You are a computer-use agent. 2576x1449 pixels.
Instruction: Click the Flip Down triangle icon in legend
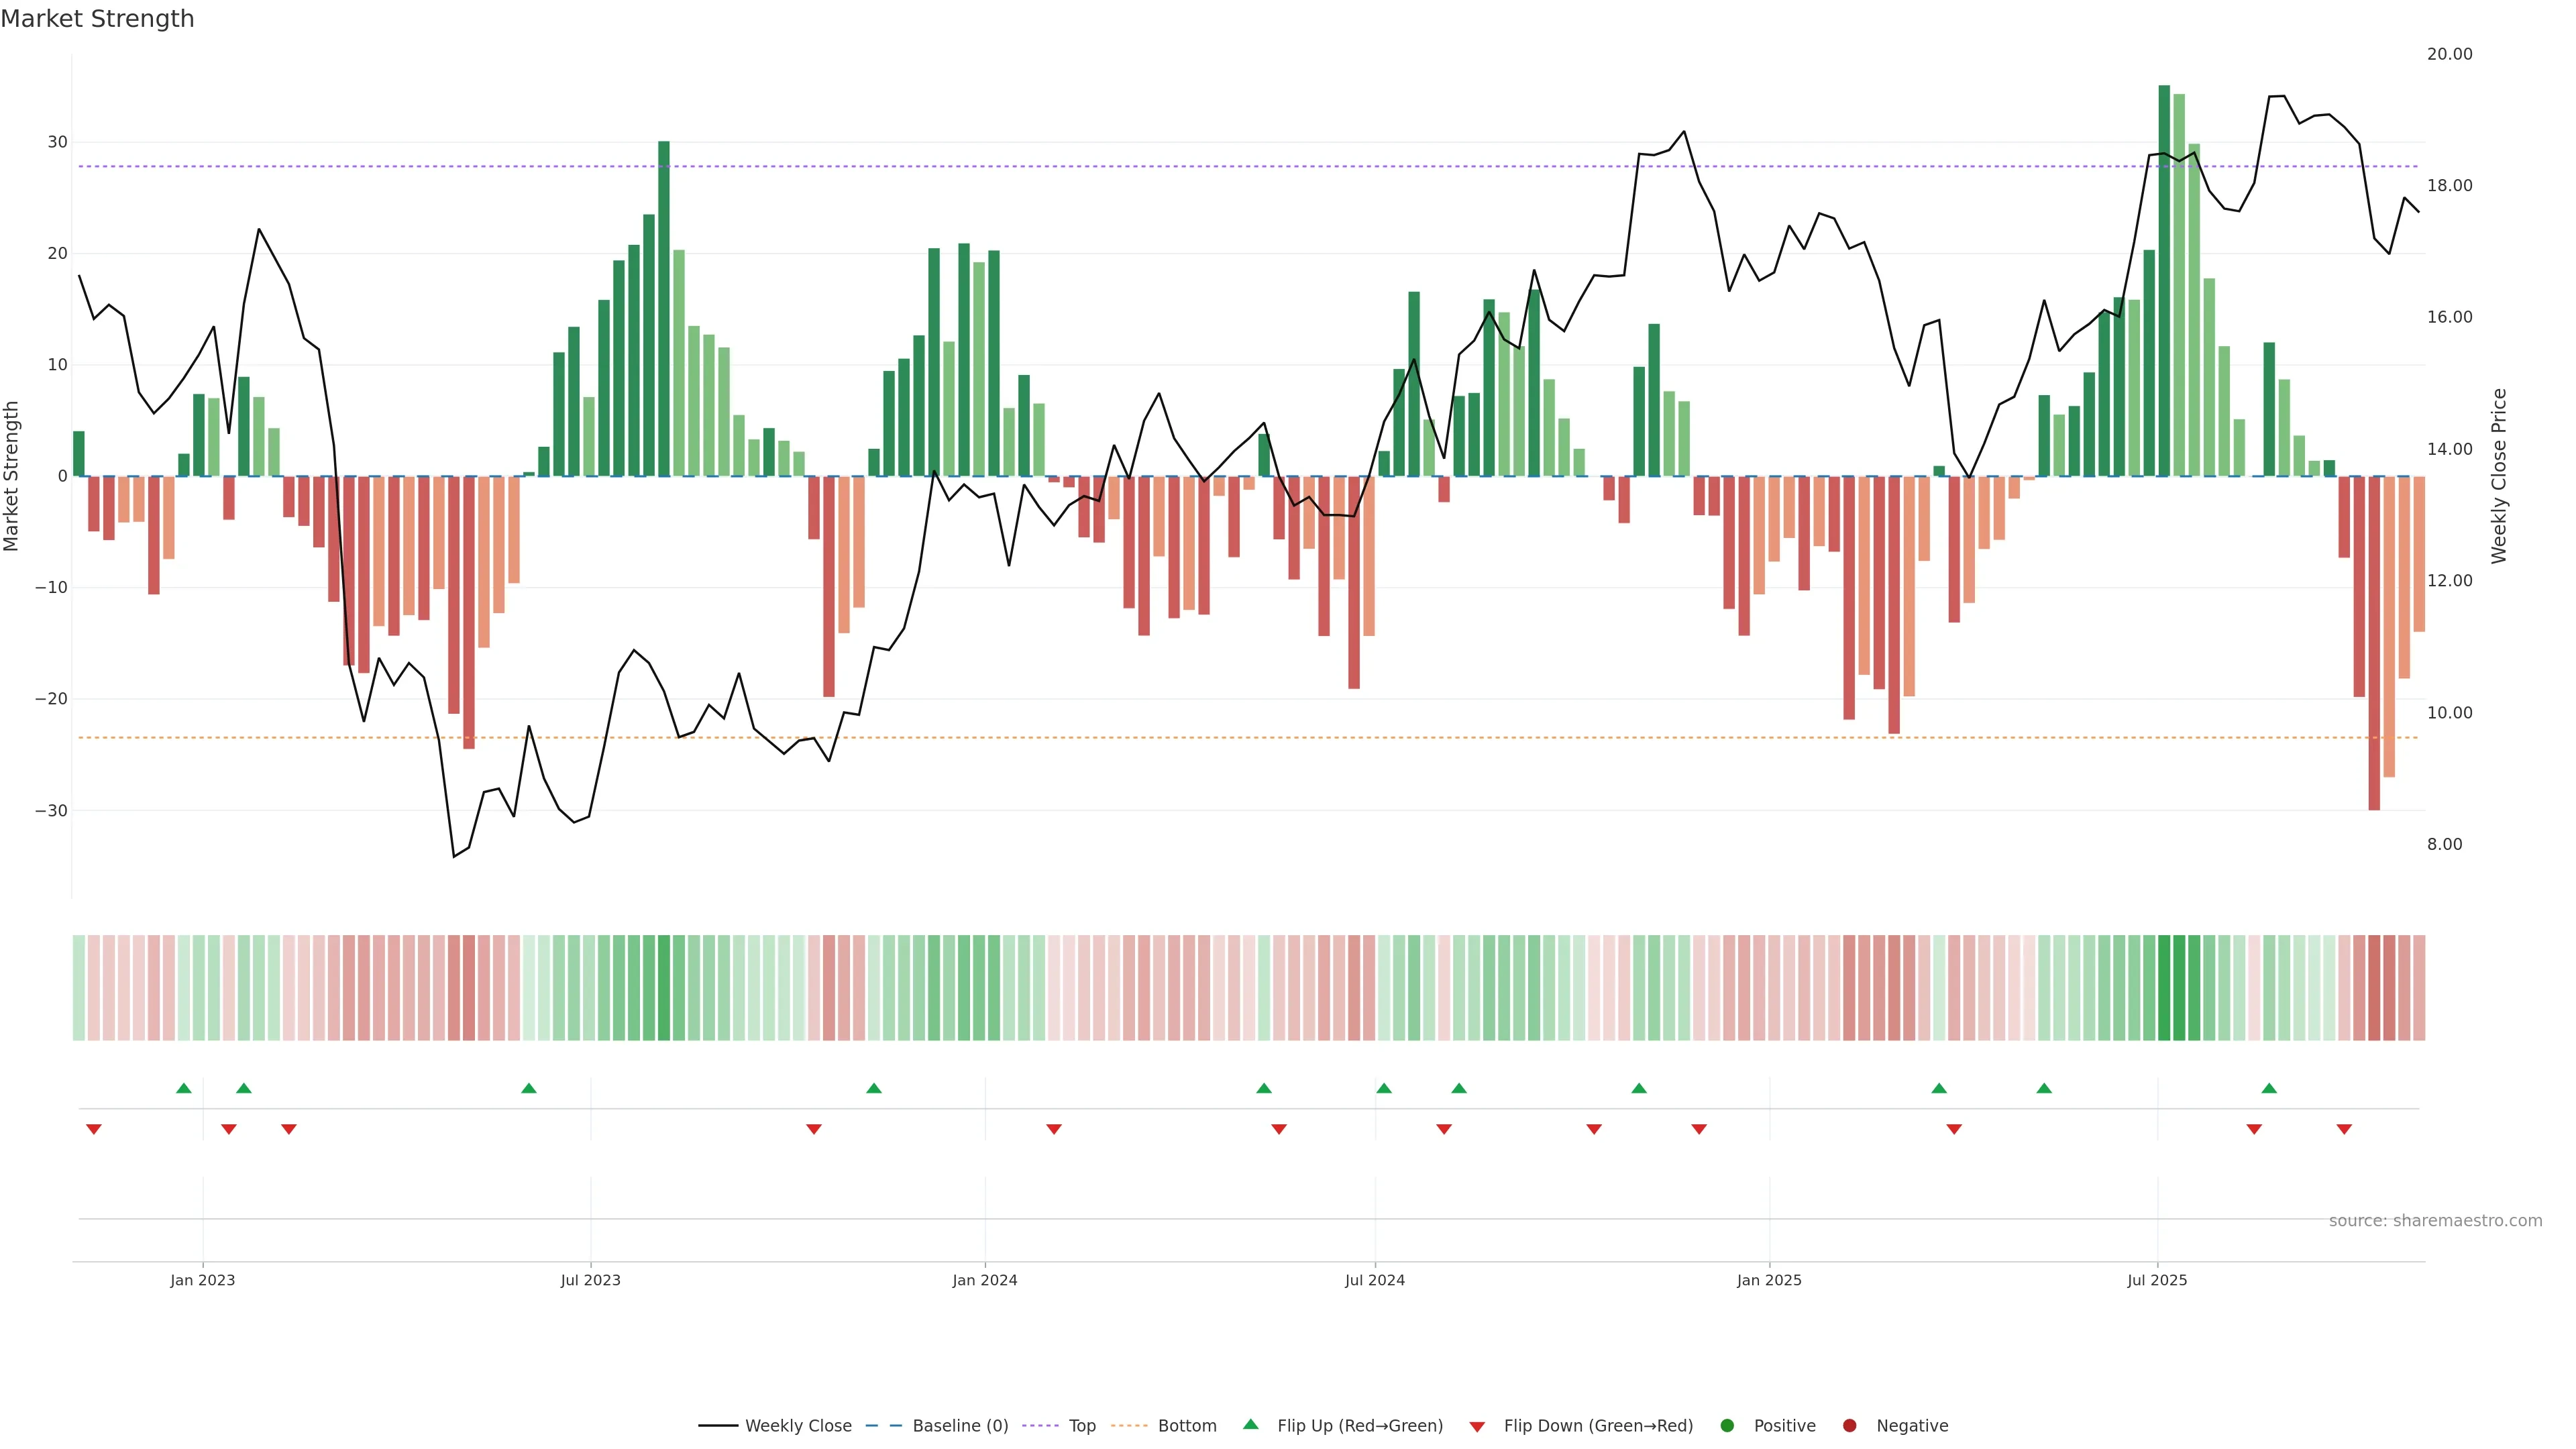coord(1477,1427)
